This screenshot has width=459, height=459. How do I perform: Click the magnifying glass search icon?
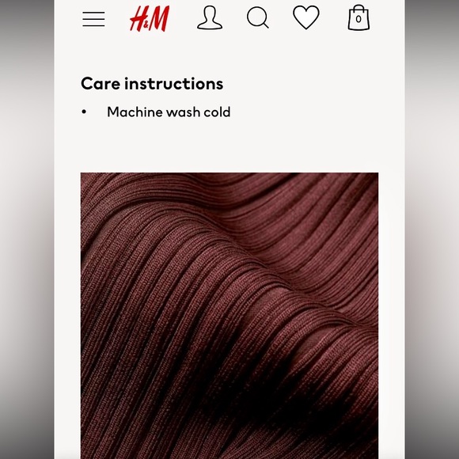click(258, 18)
